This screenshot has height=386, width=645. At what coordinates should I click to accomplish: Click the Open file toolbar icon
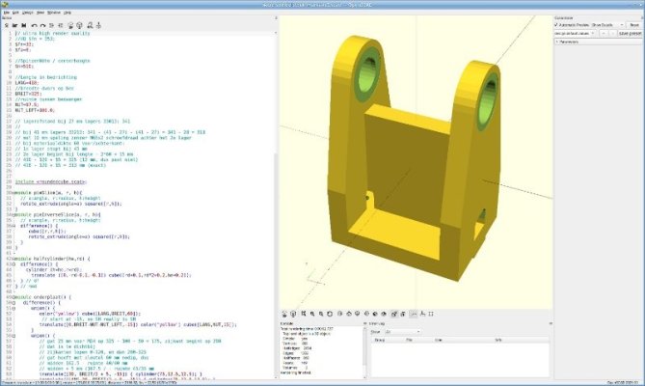[x=14, y=25]
